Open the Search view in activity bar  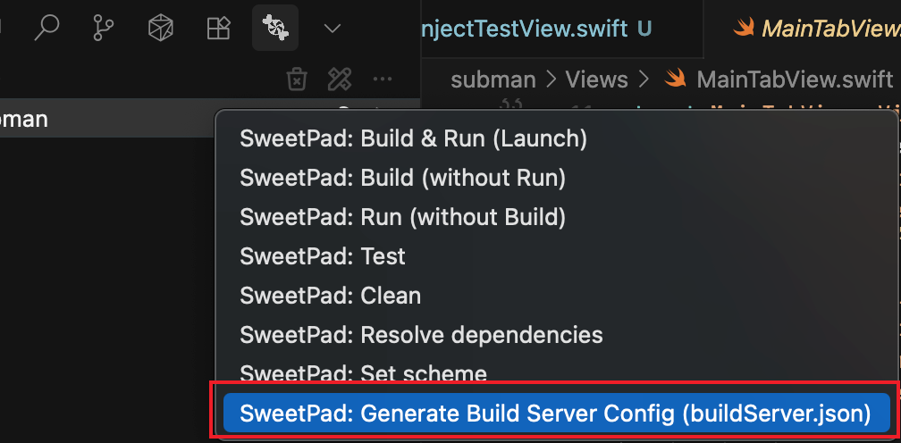point(46,28)
